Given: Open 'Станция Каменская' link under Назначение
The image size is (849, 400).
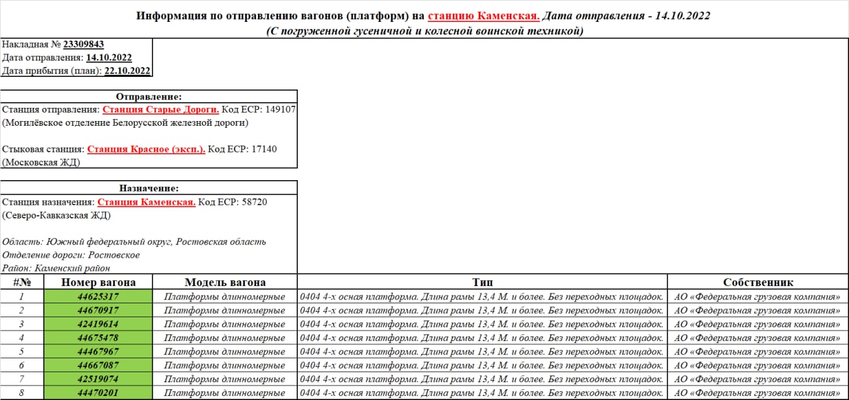Looking at the screenshot, I should click(x=146, y=202).
